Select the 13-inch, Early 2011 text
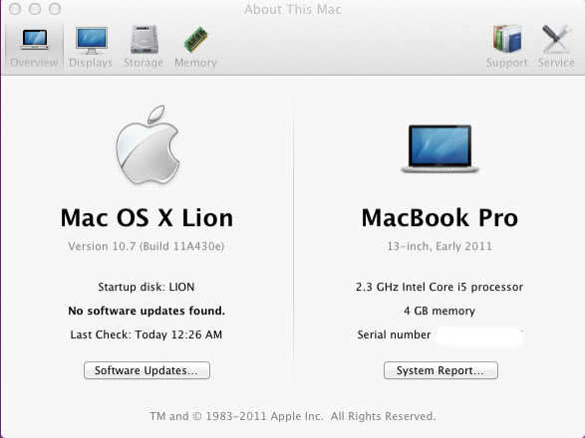The width and height of the screenshot is (585, 438). coord(439,247)
